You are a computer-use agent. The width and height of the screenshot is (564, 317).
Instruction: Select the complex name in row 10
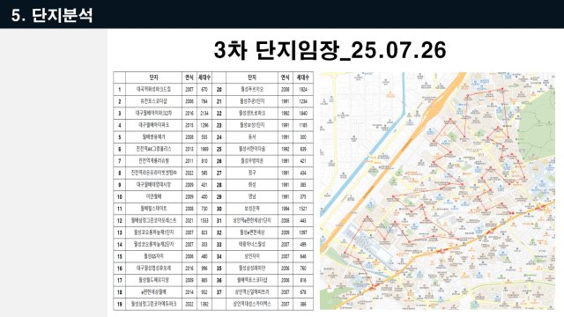(x=153, y=196)
